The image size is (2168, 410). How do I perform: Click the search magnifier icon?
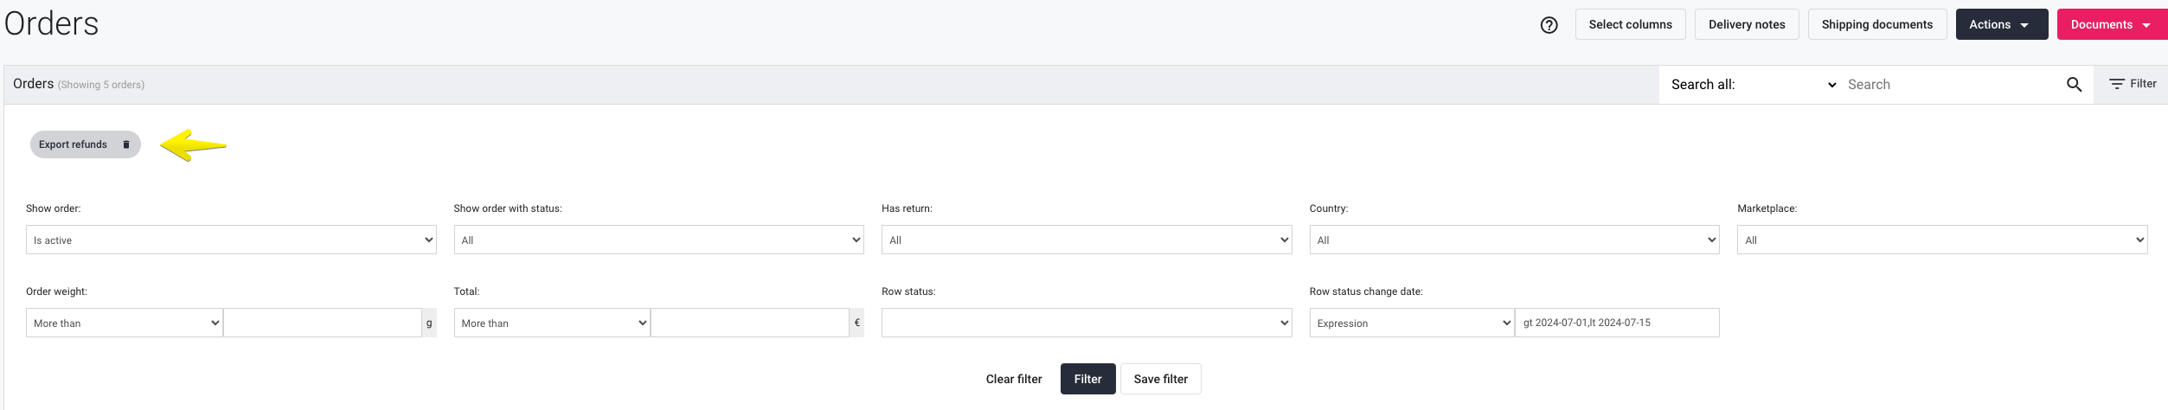tap(2074, 85)
